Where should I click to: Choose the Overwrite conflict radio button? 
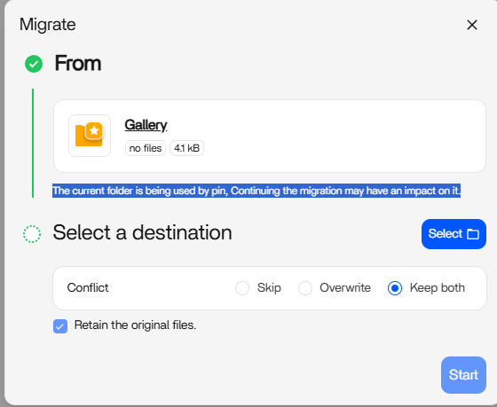(305, 288)
